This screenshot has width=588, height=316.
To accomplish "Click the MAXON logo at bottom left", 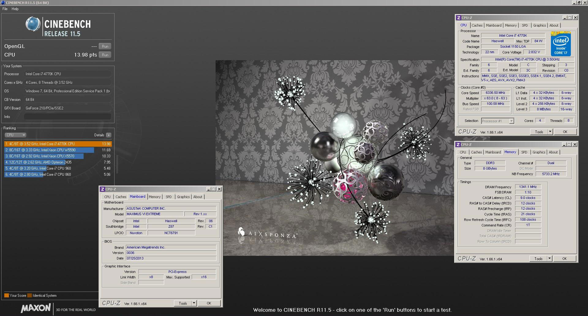I will coord(36,308).
